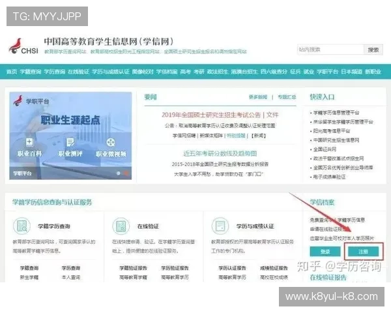The height and width of the screenshot is (313, 391).
Task: Click the 注册 button under 学信档案
Action: pos(364,251)
